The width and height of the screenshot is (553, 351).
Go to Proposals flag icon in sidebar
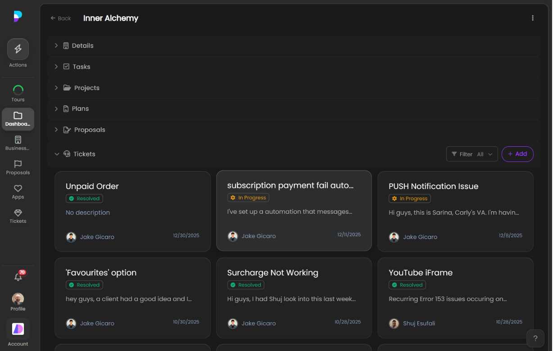pos(18,164)
